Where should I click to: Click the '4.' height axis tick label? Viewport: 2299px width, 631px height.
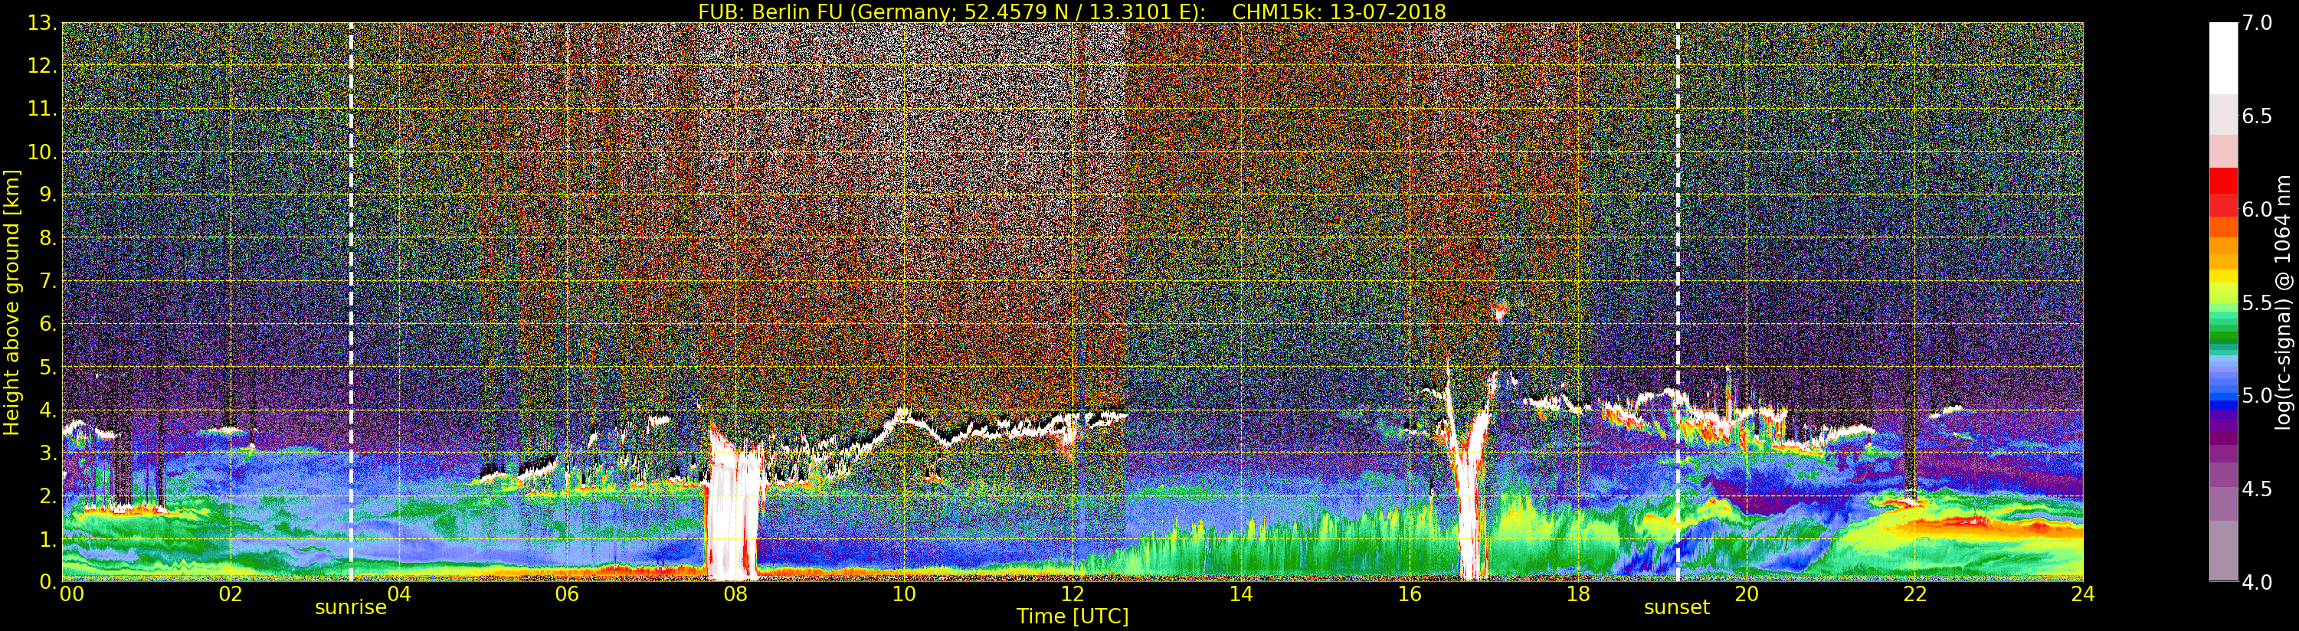(47, 410)
